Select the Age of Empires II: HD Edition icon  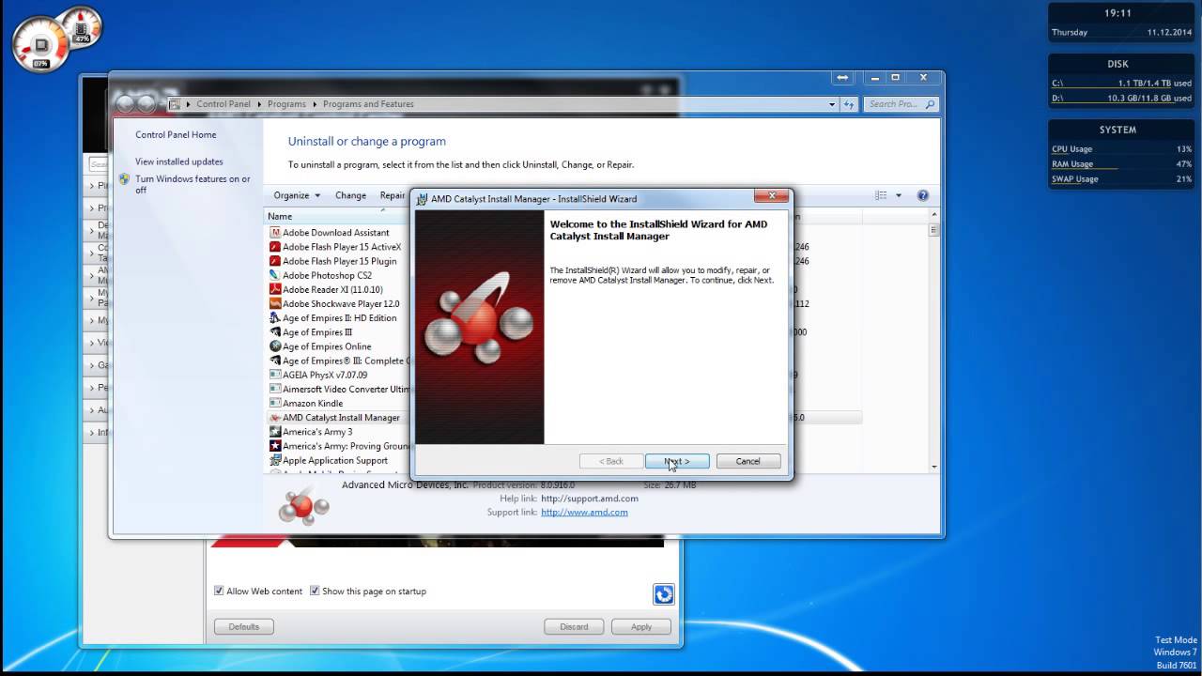tap(275, 318)
